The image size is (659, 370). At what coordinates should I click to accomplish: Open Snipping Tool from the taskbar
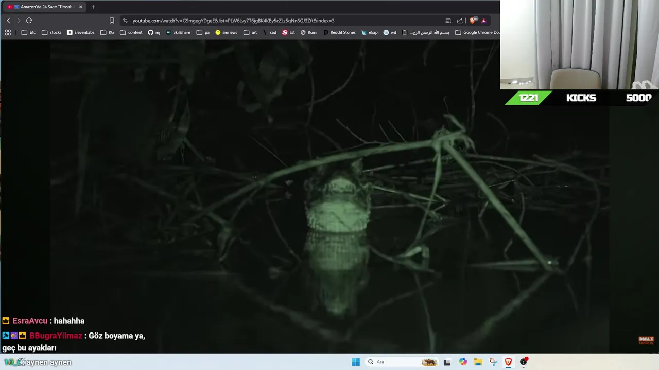(x=493, y=362)
